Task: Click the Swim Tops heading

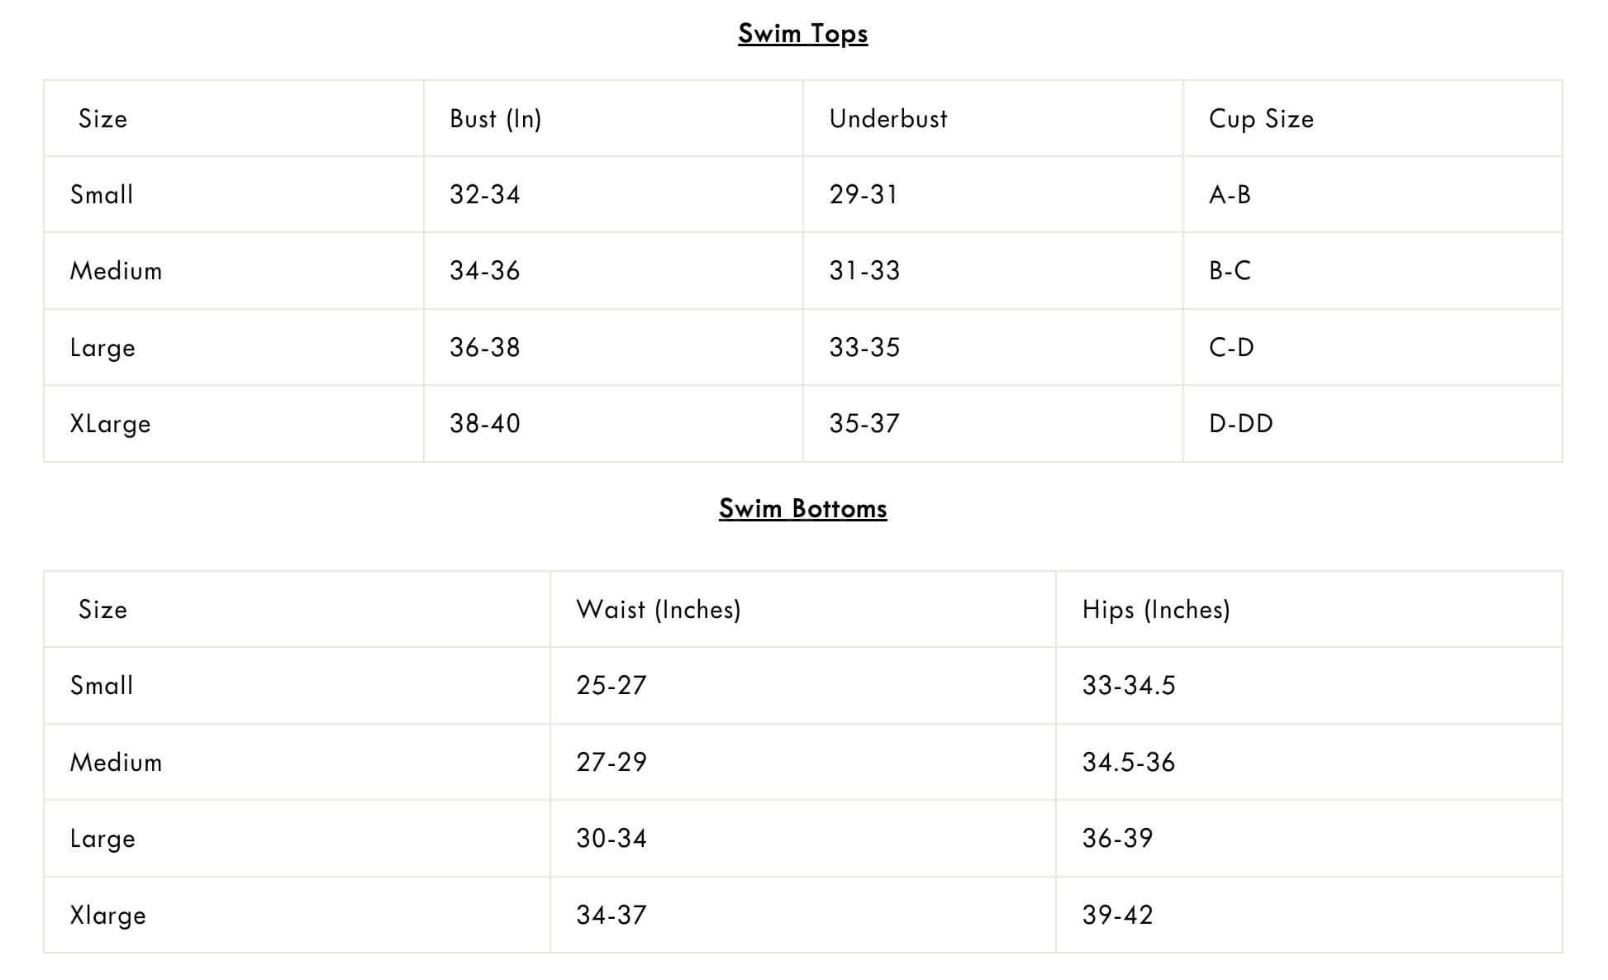Action: click(802, 34)
